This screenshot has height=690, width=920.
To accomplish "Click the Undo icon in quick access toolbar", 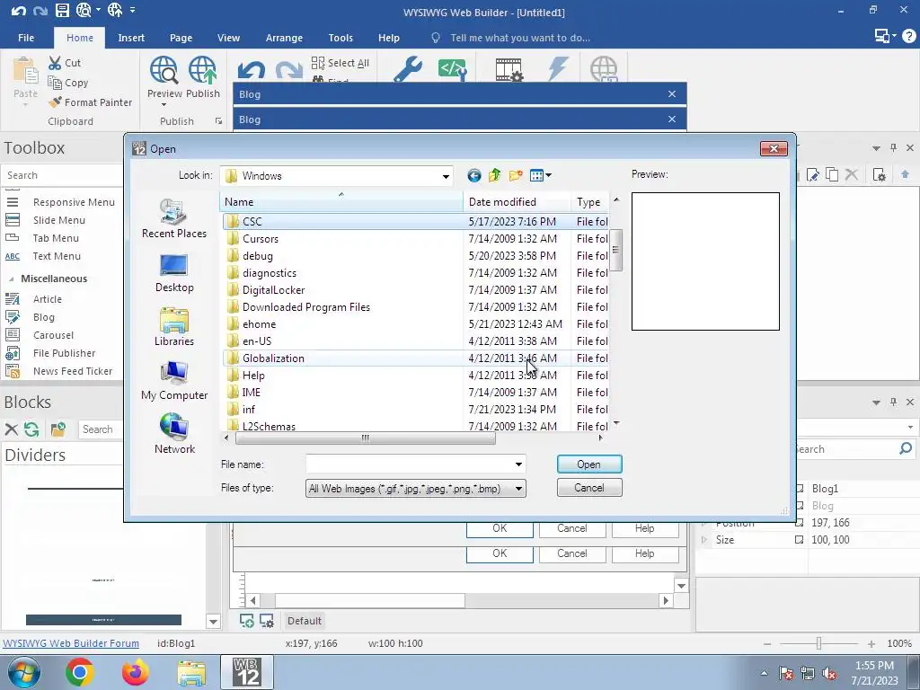I will pos(18,11).
